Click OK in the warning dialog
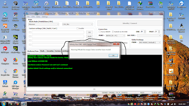This screenshot has height=106, width=189. pos(113,56)
